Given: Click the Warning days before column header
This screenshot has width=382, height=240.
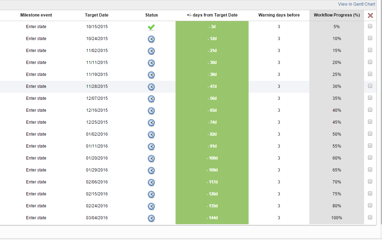Looking at the screenshot, I should (x=279, y=15).
